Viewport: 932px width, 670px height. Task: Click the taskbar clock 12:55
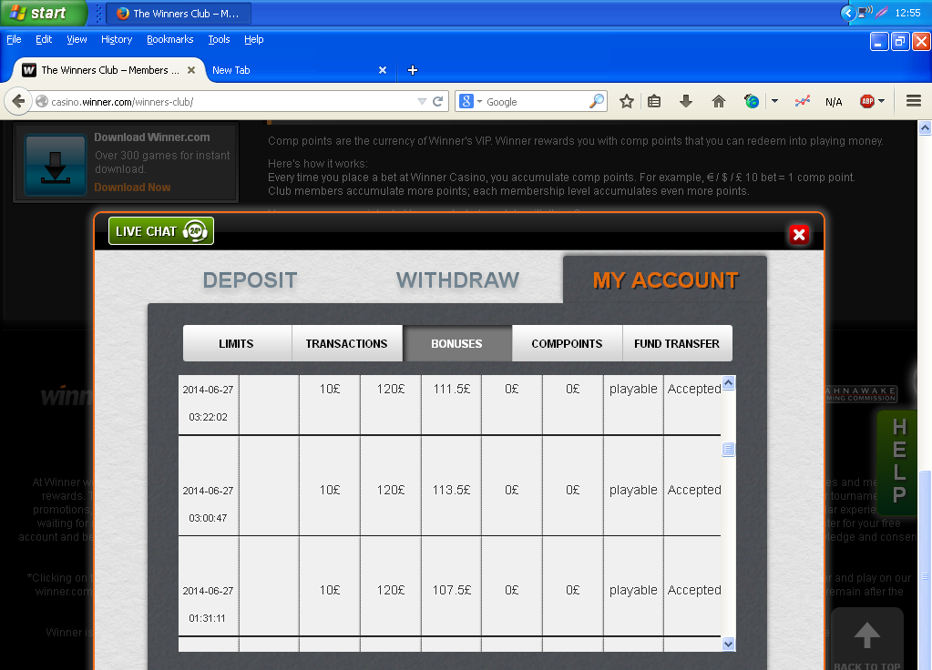[x=907, y=13]
